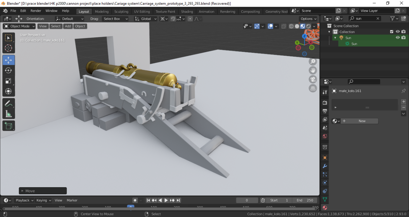Switch to the Sculpting workspace tab
This screenshot has height=217, width=409.
click(x=121, y=11)
